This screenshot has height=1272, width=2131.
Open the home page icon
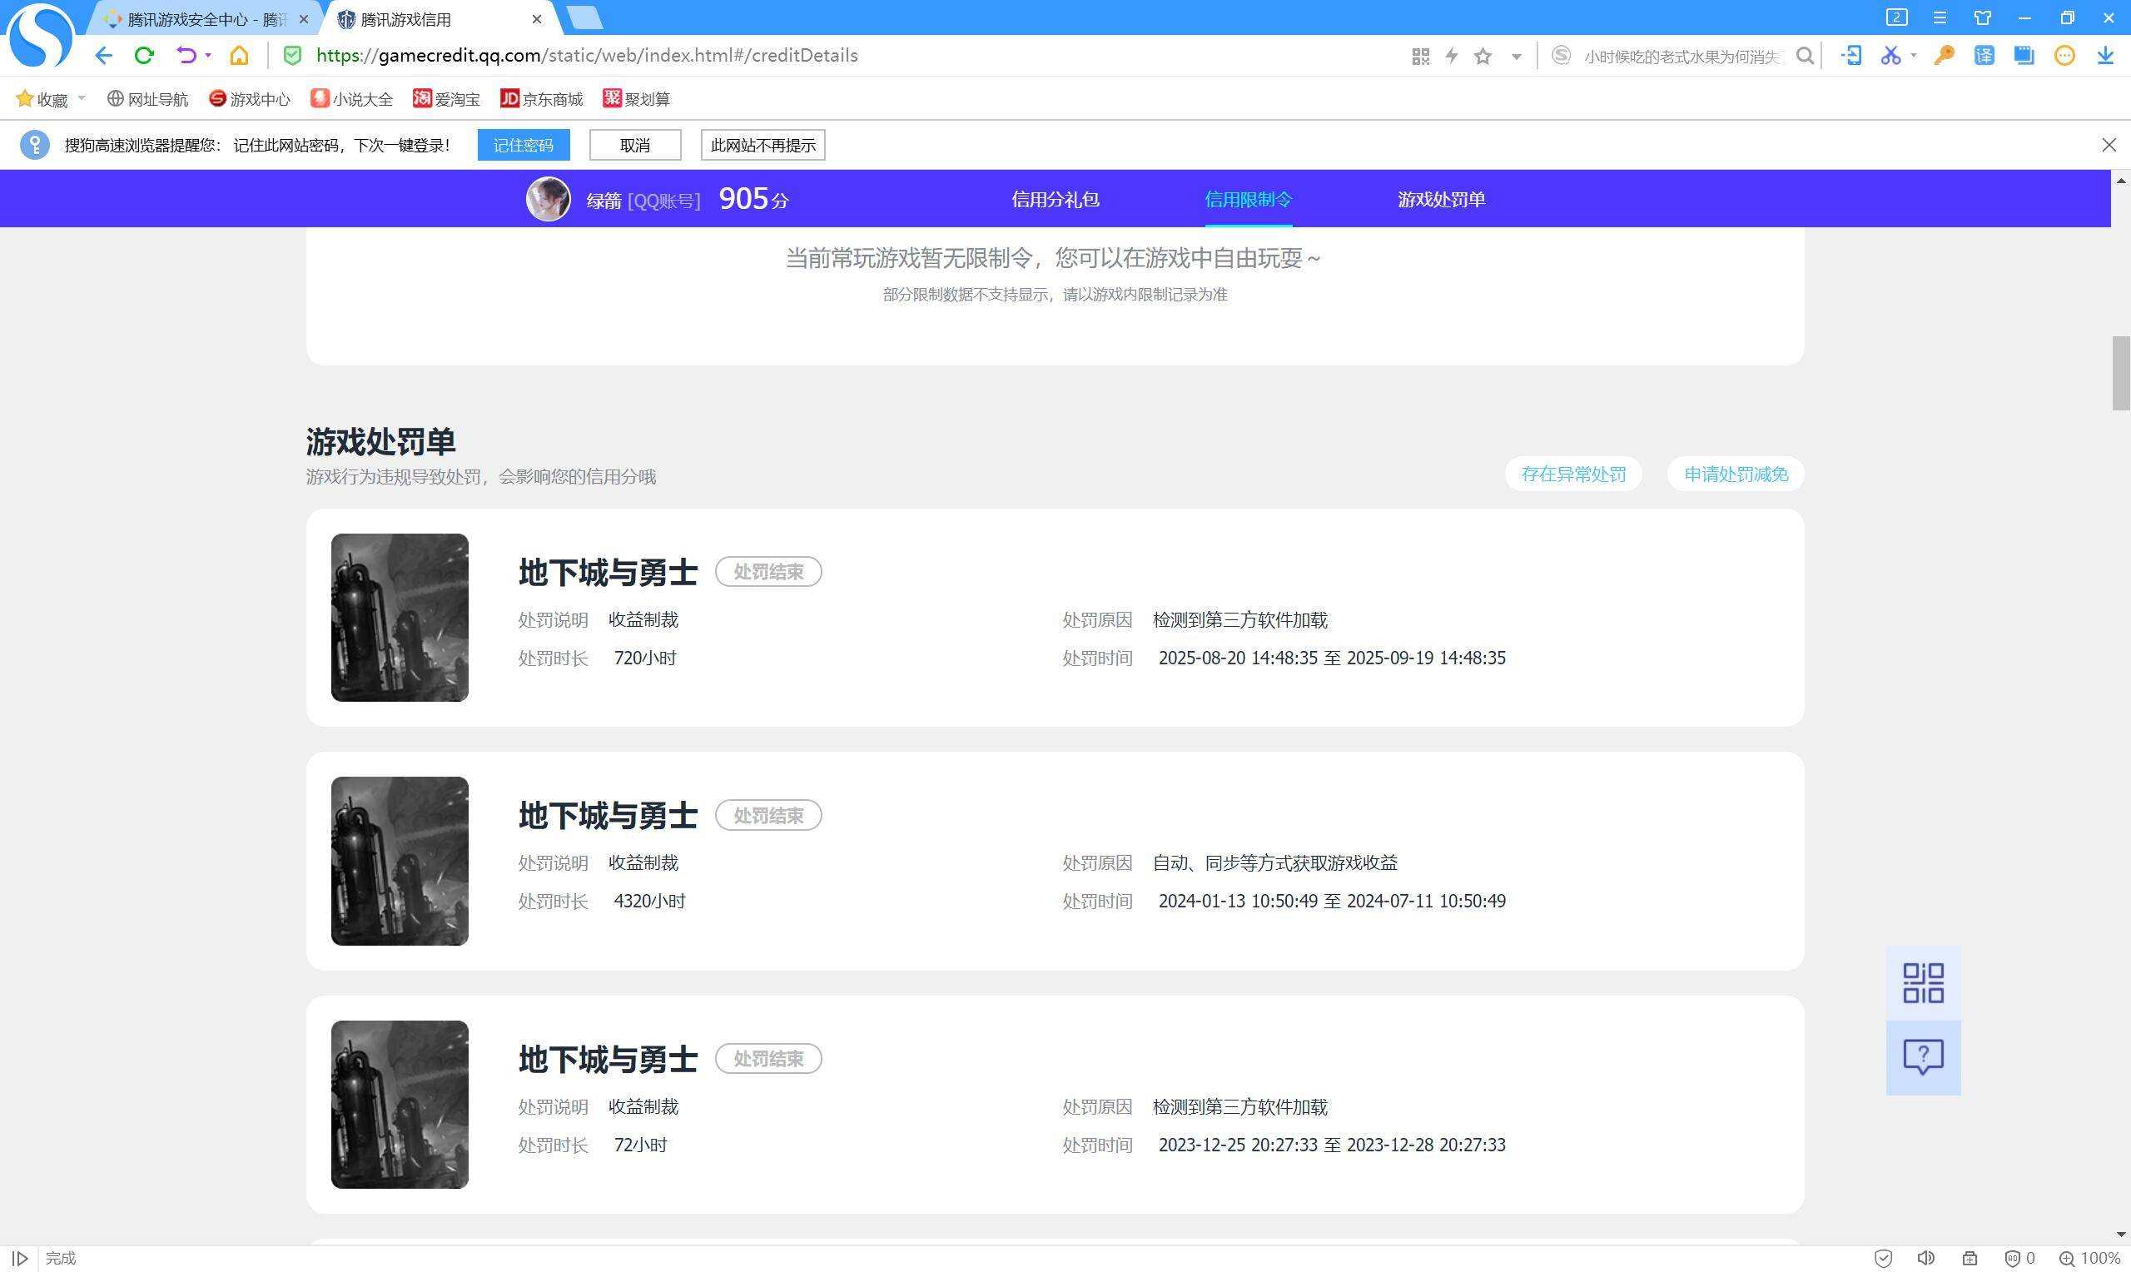[x=239, y=56]
